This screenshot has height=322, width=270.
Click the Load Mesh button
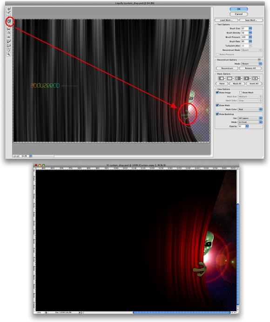(226, 20)
